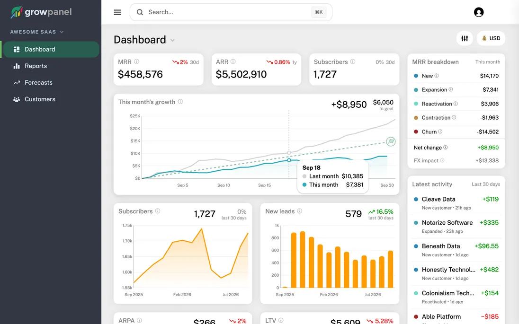Open the Beneath Data activity entry
Image resolution: width=519 pixels, height=324 pixels.
tap(456, 250)
